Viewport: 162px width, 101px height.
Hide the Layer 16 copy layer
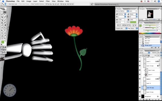tap(140, 88)
